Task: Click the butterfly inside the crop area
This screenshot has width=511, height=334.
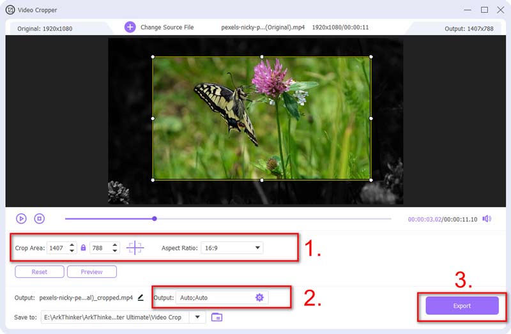Action: click(227, 109)
